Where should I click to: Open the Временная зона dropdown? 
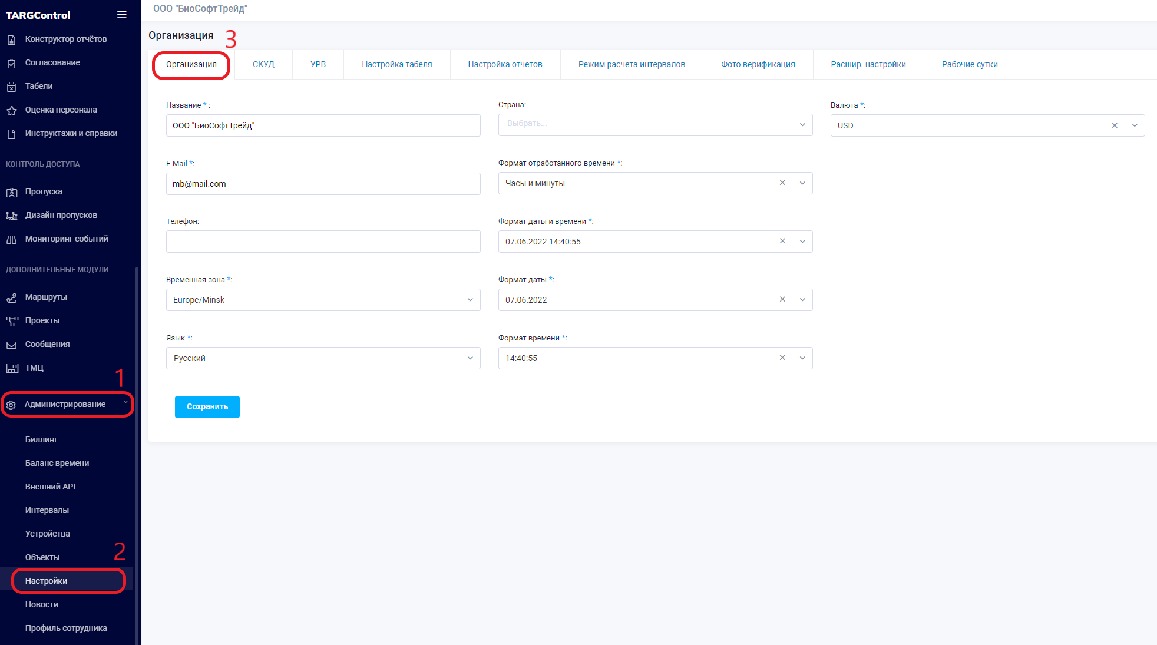click(x=323, y=300)
